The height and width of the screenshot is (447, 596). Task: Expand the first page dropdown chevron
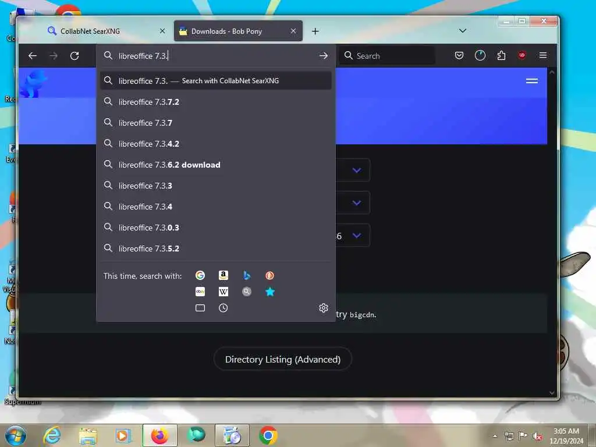(x=357, y=171)
